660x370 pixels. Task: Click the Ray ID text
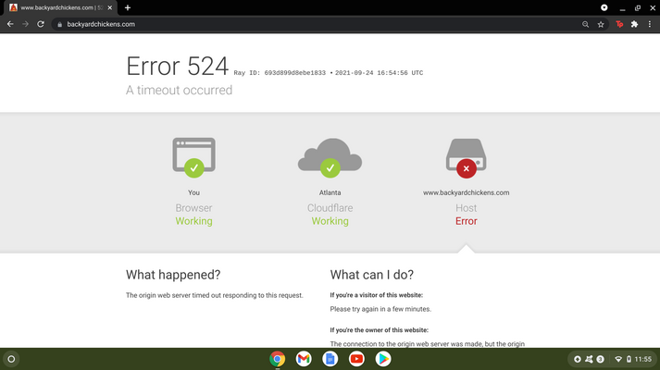(280, 73)
